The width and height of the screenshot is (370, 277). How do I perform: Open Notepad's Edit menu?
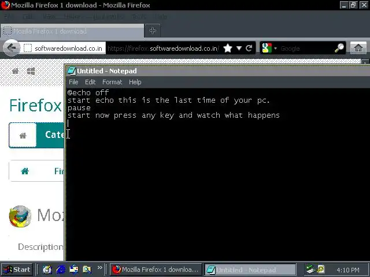pyautogui.click(x=90, y=82)
